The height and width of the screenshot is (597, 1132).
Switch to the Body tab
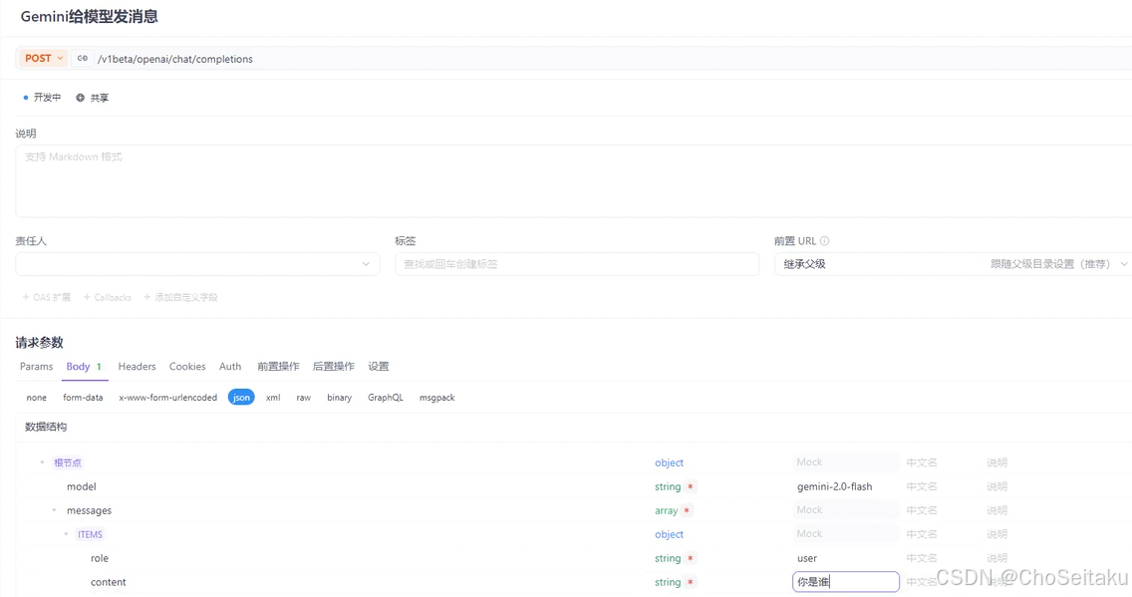pyautogui.click(x=84, y=367)
